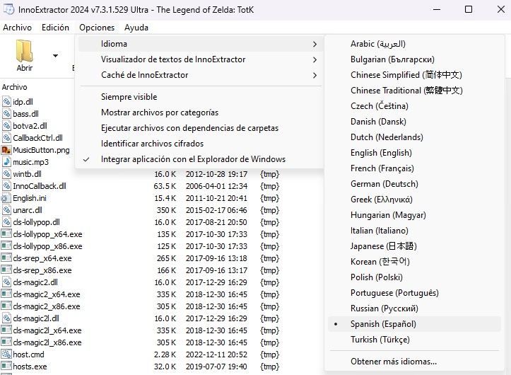511x375 pixels.
Task: Select German (Deutsch) language
Action: (x=414, y=184)
